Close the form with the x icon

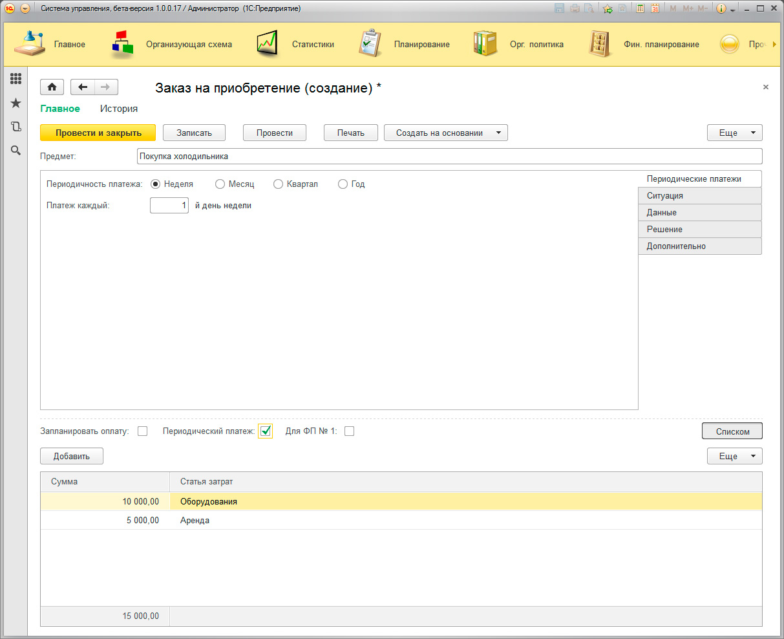pos(766,87)
